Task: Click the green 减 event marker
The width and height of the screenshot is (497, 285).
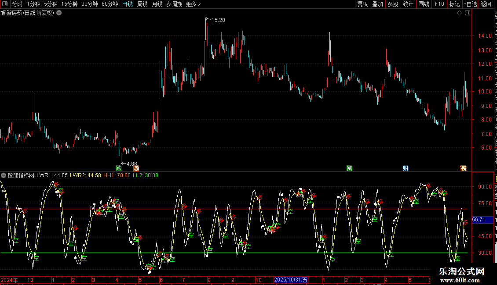Action: click(349, 168)
